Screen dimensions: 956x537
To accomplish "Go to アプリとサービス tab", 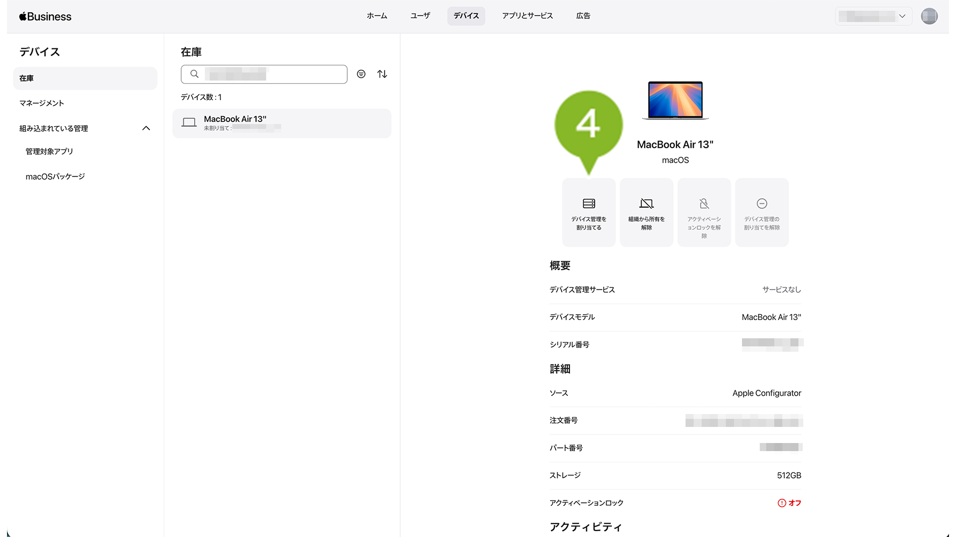I will click(527, 16).
